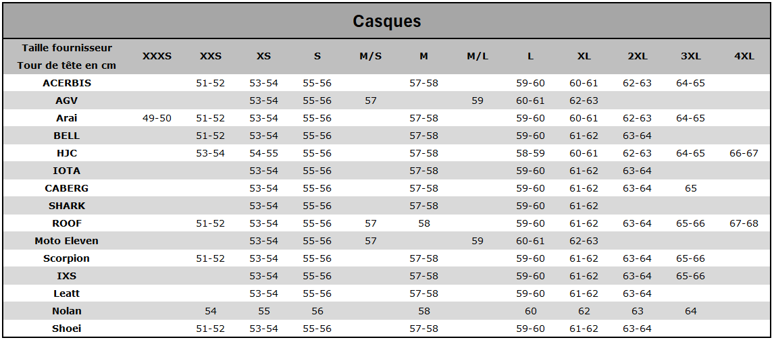774x340 pixels.
Task: Click the M/S column header
Action: [x=370, y=56]
